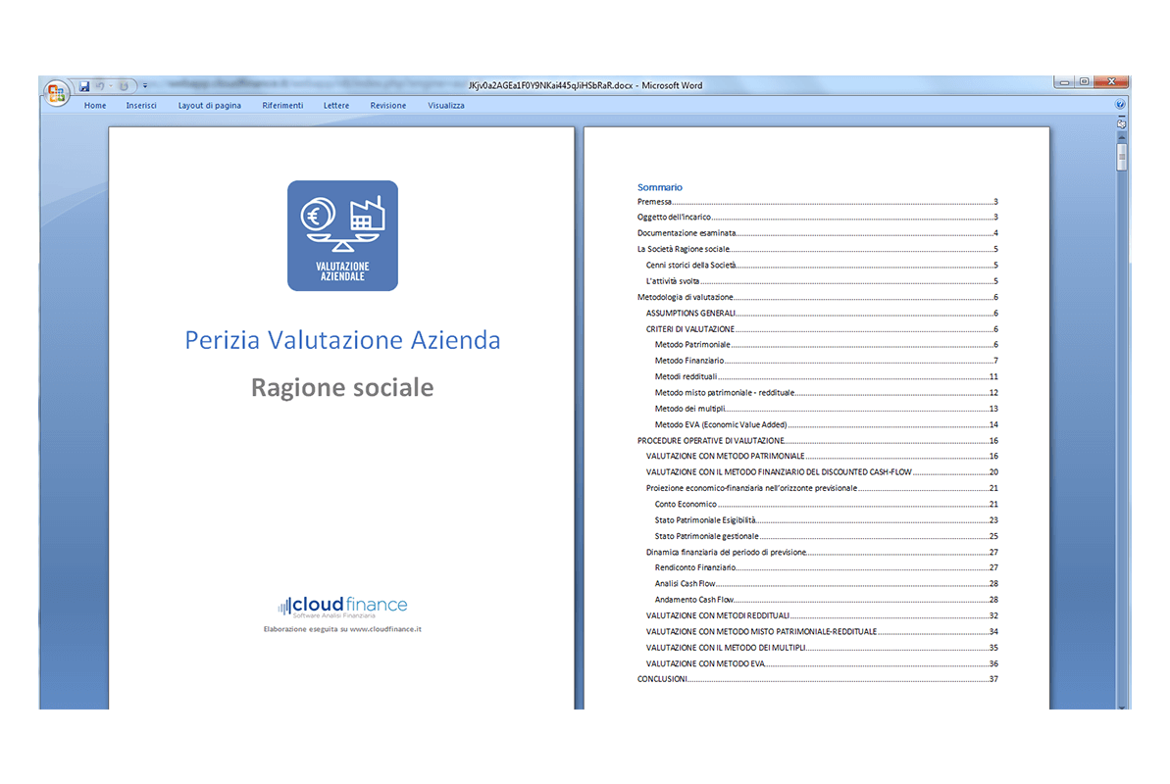Open Microsoft Word Help icon
The image size is (1170, 784).
tap(1120, 105)
